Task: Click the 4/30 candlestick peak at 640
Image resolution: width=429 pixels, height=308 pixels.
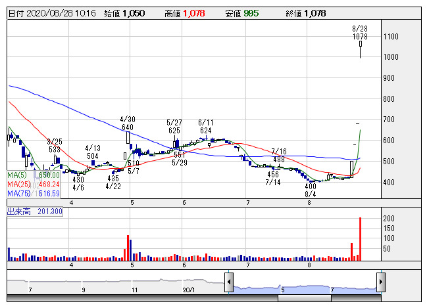Action: pos(128,137)
